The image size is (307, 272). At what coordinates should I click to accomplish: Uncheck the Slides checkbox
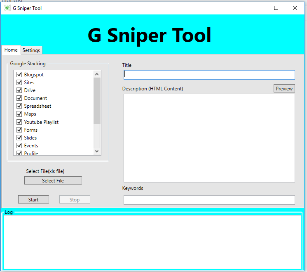[x=19, y=138]
